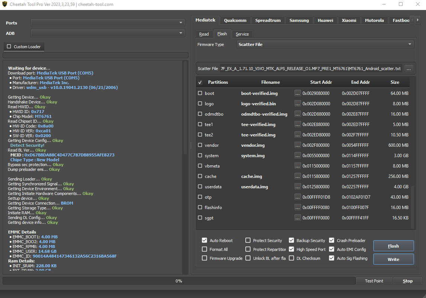This screenshot has width=426, height=298.
Task: Uncheck Auto Sig Flashing
Action: pyautogui.click(x=332, y=258)
